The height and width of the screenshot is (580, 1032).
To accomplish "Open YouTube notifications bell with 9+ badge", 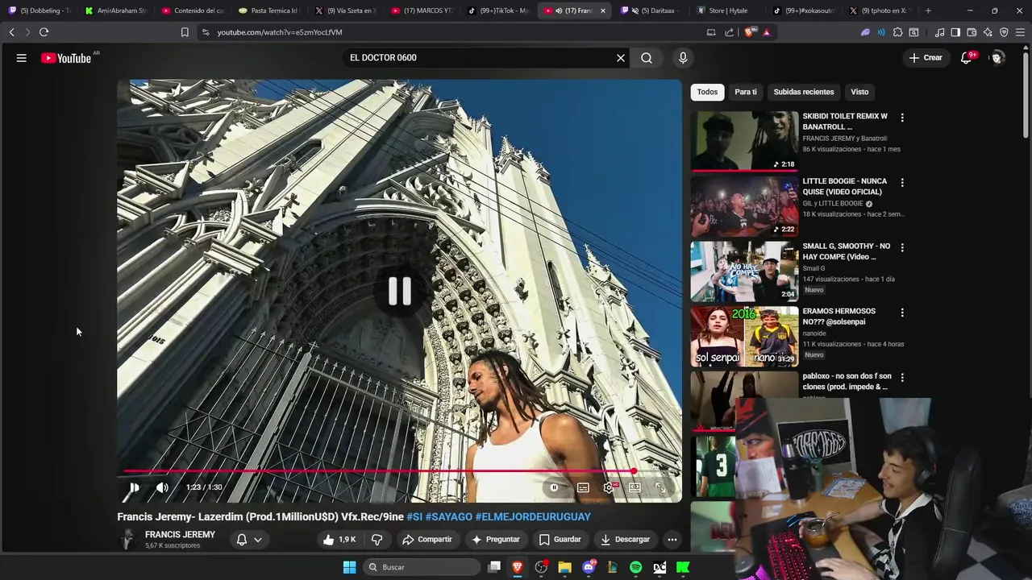I will 967,58.
